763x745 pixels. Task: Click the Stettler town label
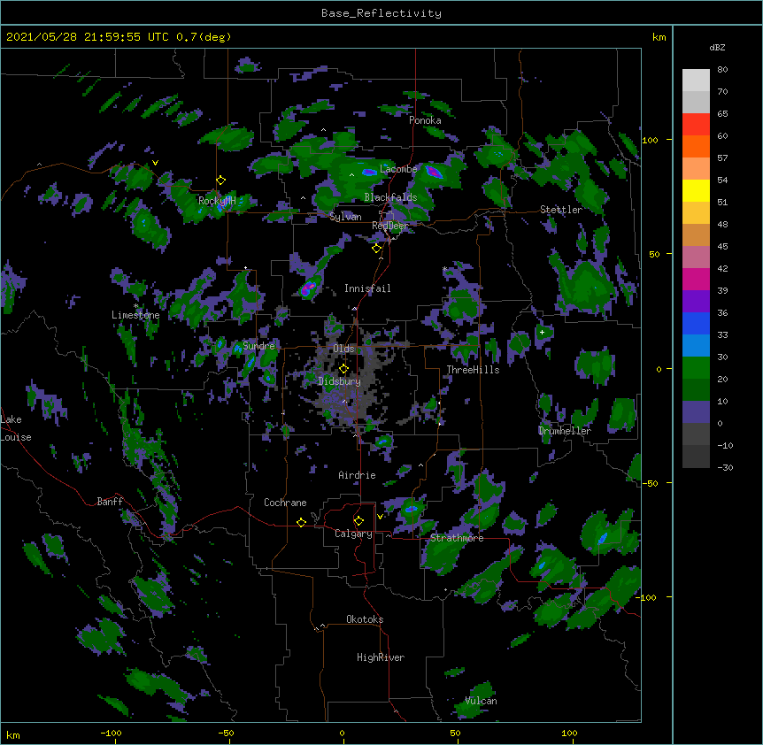pyautogui.click(x=561, y=210)
